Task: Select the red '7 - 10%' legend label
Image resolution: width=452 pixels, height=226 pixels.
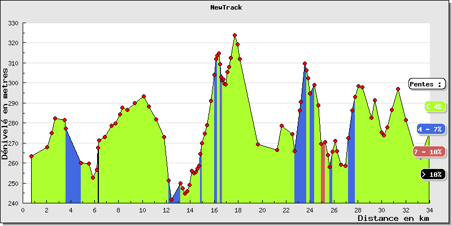Action: (427, 151)
